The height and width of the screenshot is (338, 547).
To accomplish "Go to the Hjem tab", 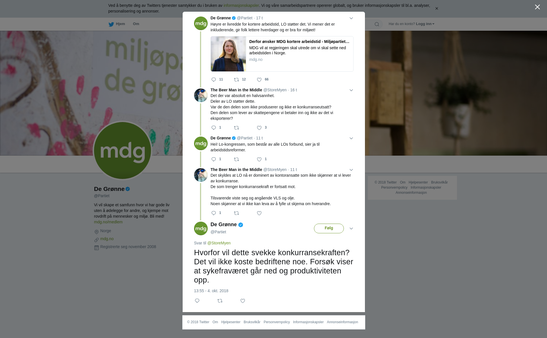I will click(x=117, y=24).
